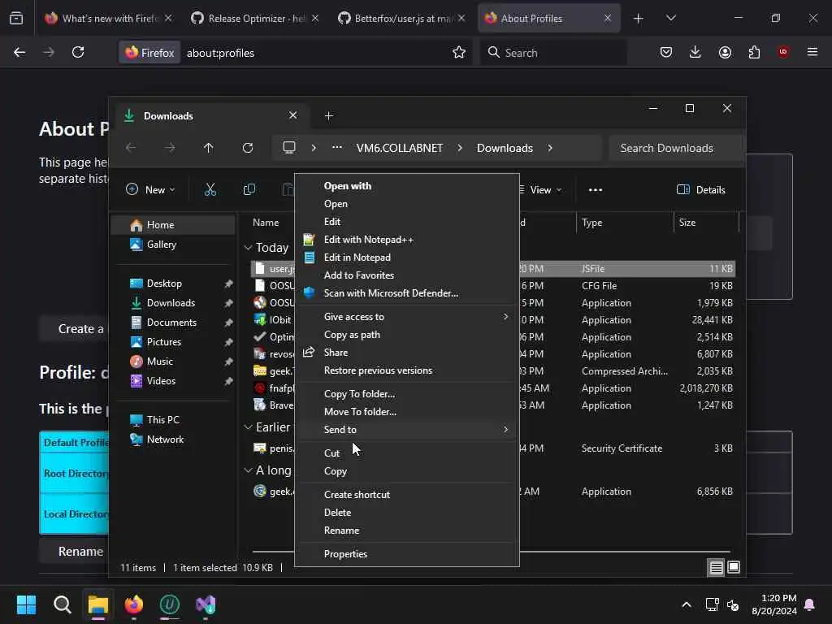Toggle the Details pane
The height and width of the screenshot is (624, 832).
pyautogui.click(x=701, y=190)
